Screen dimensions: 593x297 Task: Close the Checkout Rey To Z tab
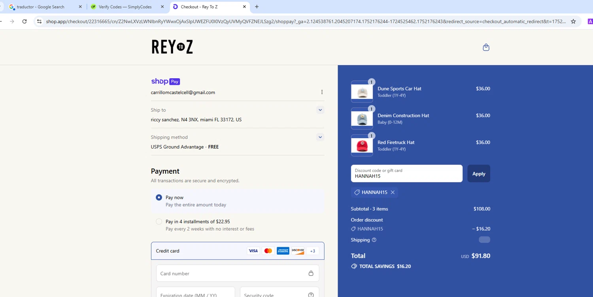pyautogui.click(x=244, y=7)
